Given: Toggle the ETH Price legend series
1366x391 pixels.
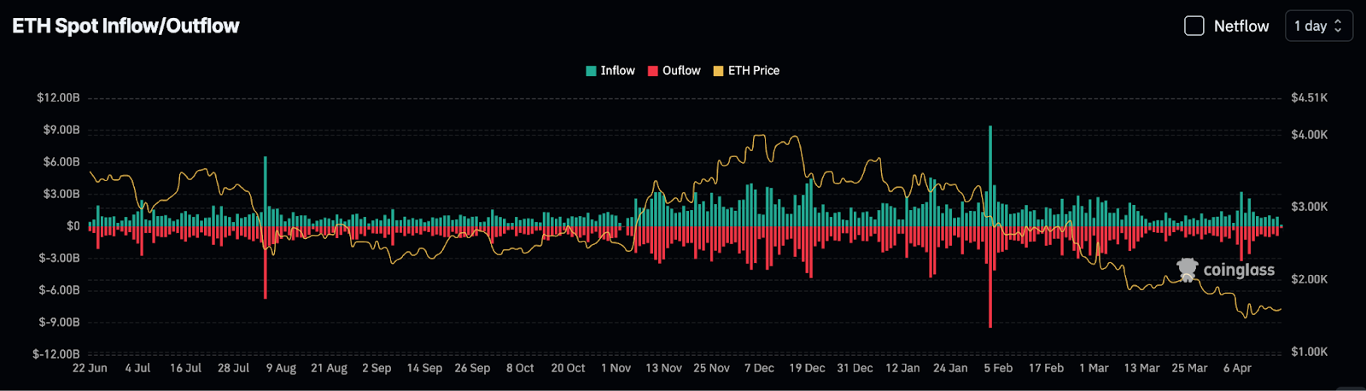Looking at the screenshot, I should [746, 71].
